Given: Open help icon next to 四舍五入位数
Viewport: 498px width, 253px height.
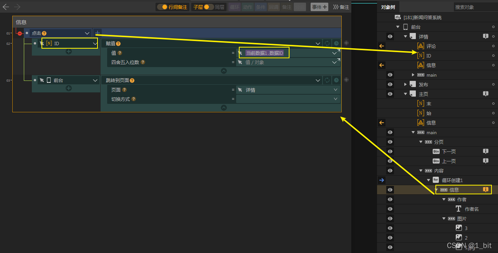Looking at the screenshot, I should point(143,62).
